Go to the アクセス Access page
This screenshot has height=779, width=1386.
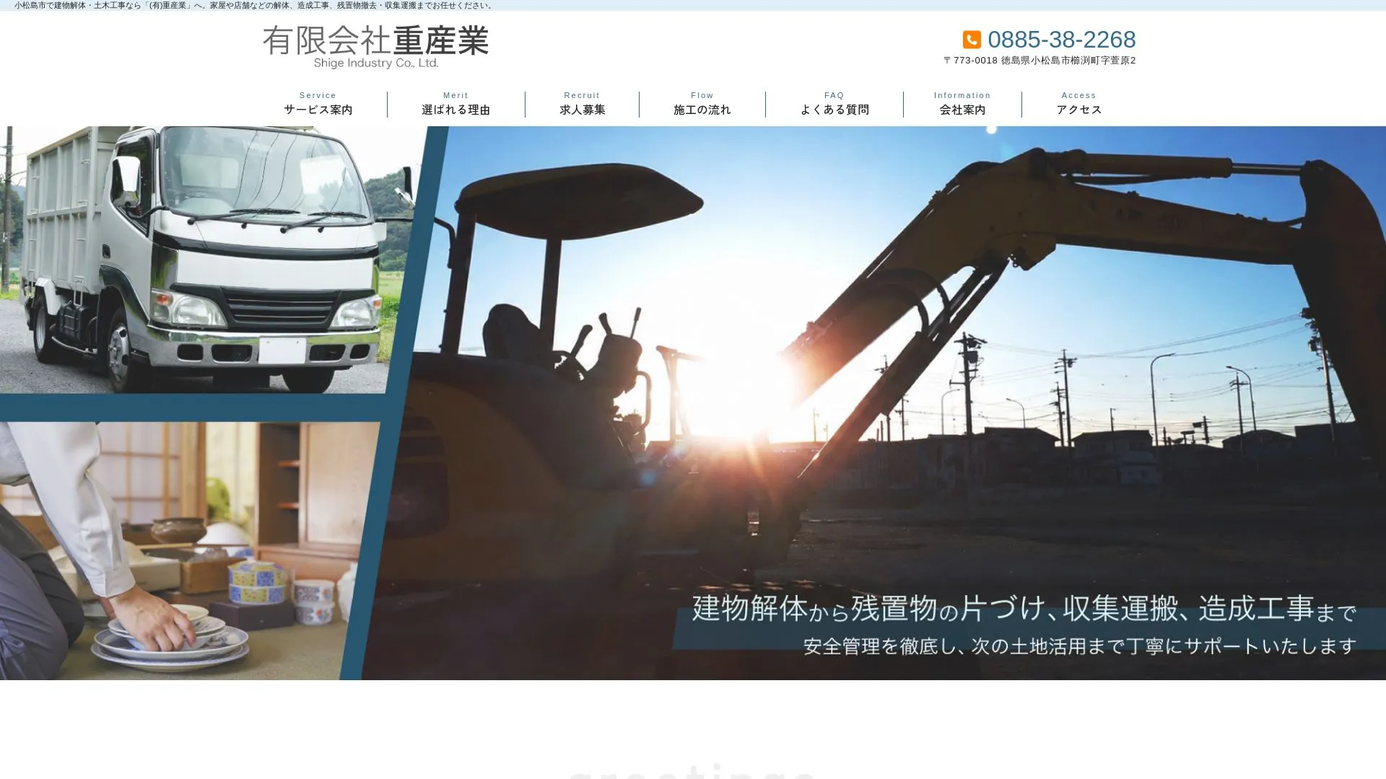pos(1078,104)
